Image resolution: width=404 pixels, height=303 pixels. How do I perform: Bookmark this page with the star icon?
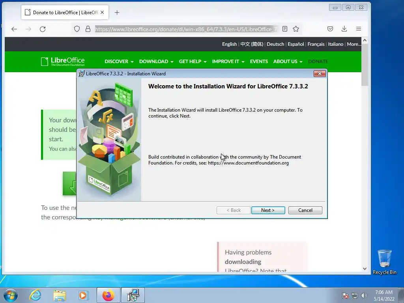click(296, 29)
